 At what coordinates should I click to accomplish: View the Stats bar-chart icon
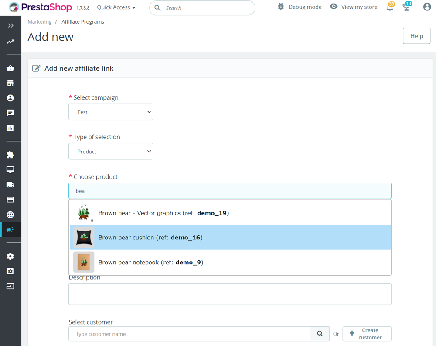pyautogui.click(x=10, y=128)
